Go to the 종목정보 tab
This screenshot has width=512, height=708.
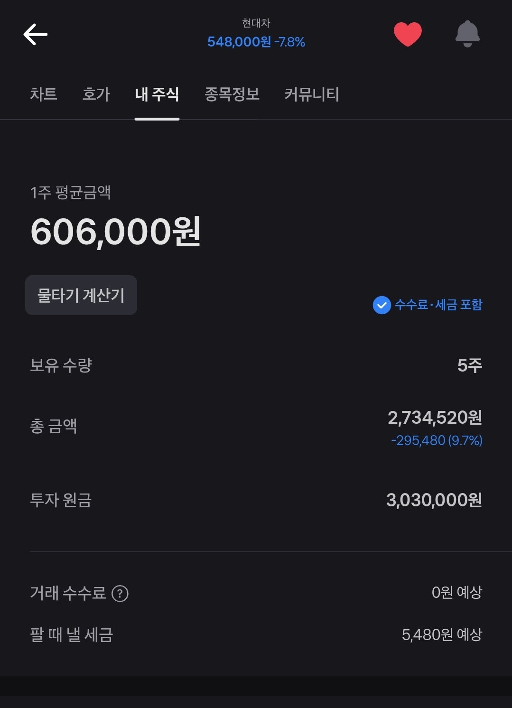232,94
